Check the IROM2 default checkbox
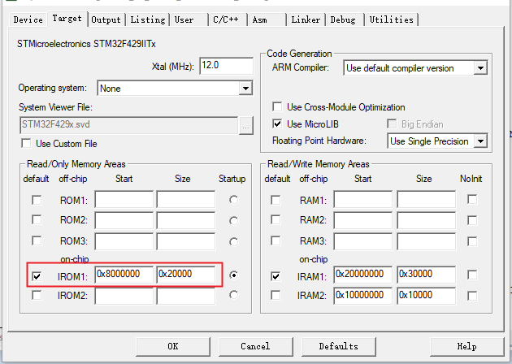 coord(37,295)
